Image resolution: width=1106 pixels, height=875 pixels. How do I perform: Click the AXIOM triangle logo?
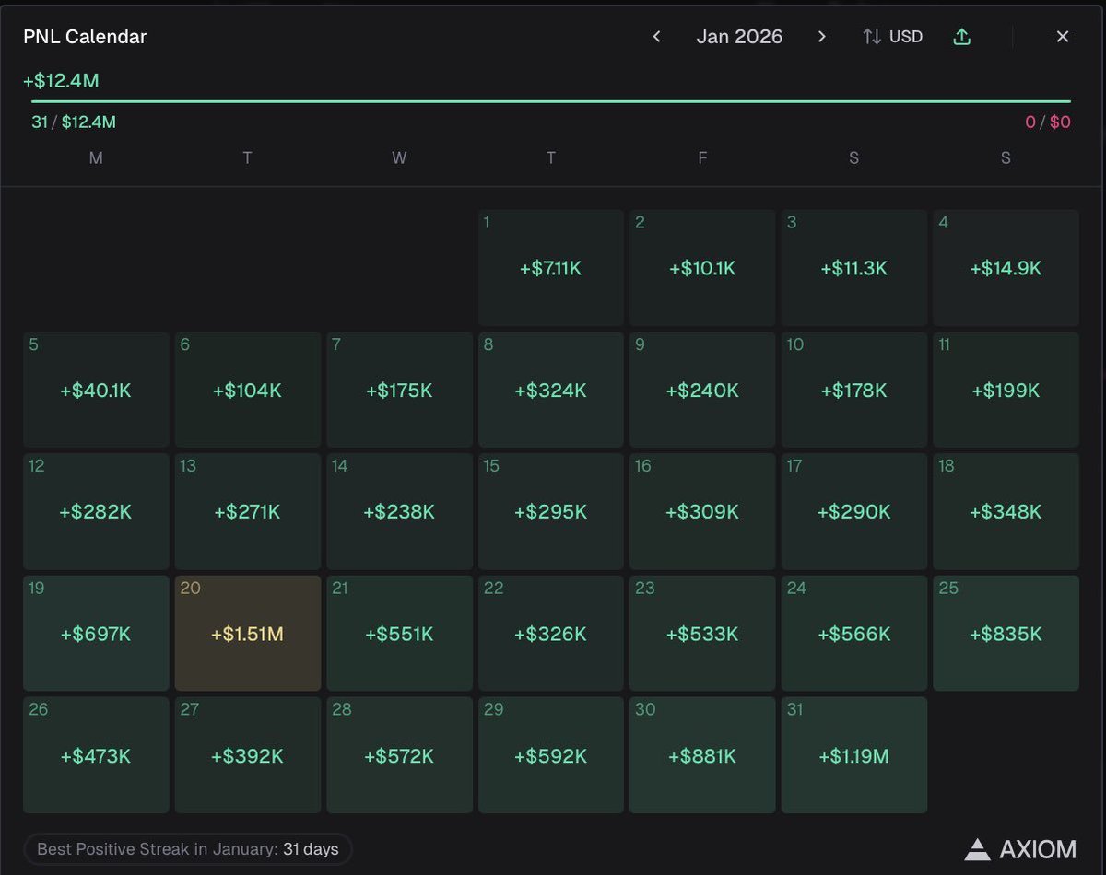[977, 848]
